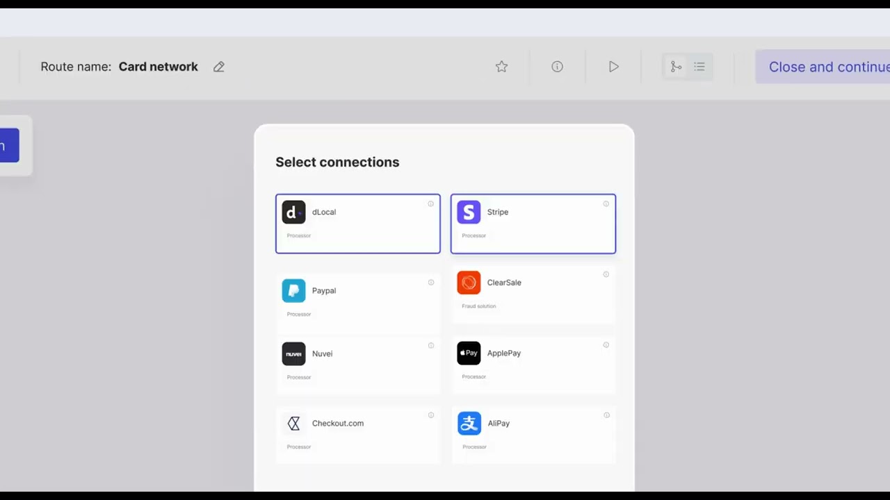Click the Card network route name
The height and width of the screenshot is (500, 890).
[159, 67]
